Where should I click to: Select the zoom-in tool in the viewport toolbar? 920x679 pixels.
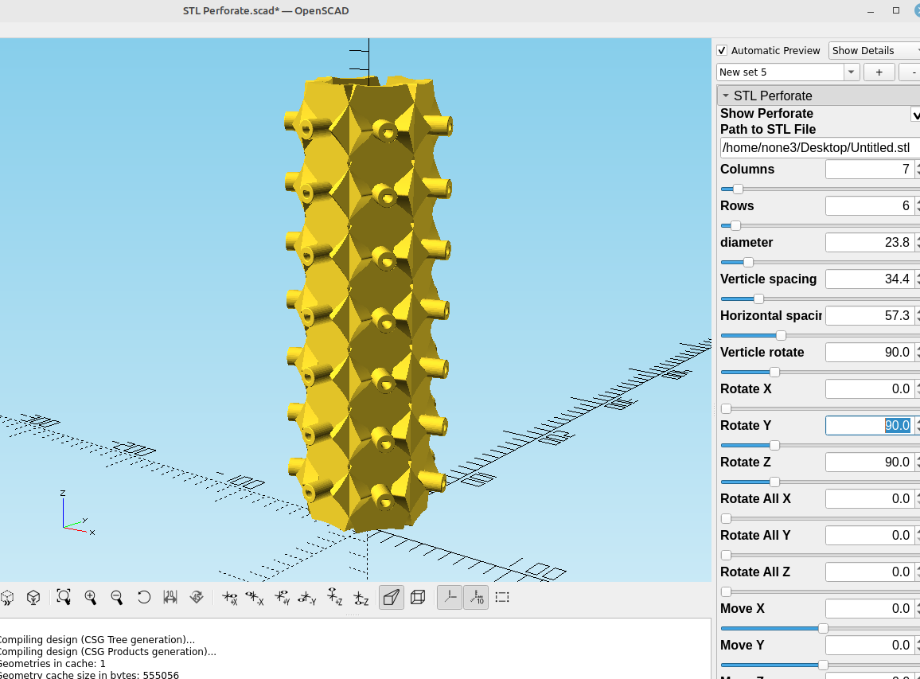[91, 597]
